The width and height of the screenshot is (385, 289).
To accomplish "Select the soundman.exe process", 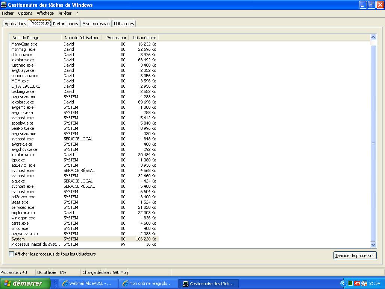I will (84, 76).
